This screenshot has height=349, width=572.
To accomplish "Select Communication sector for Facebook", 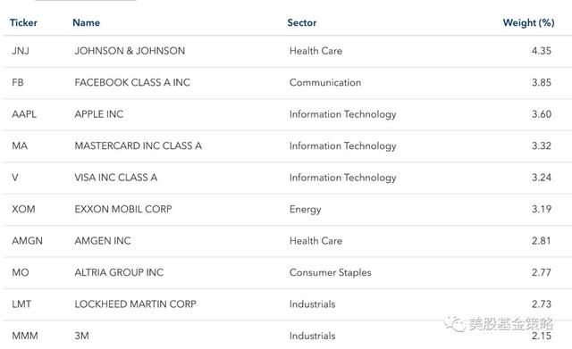I will [325, 82].
